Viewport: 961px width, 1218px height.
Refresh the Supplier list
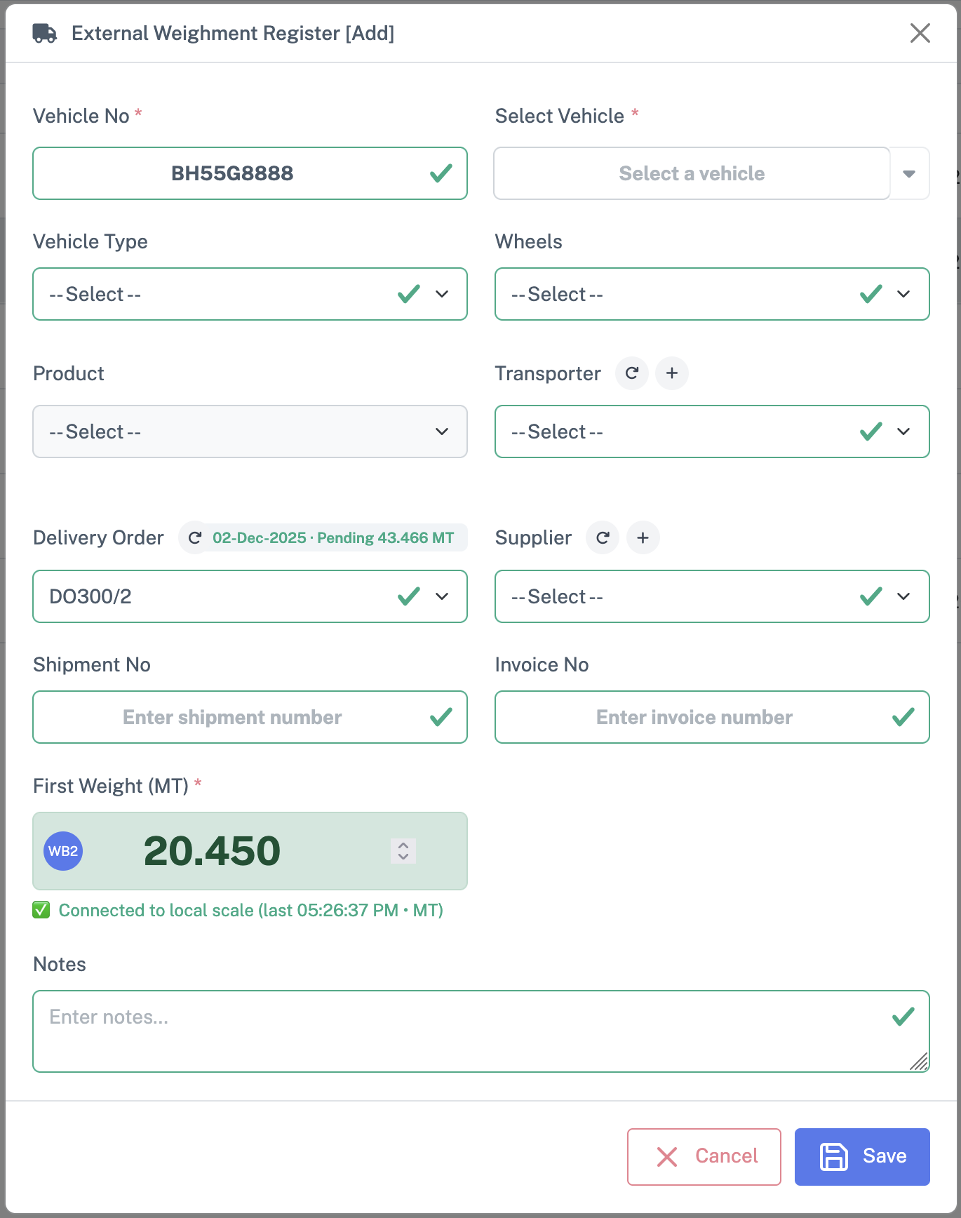pos(603,538)
